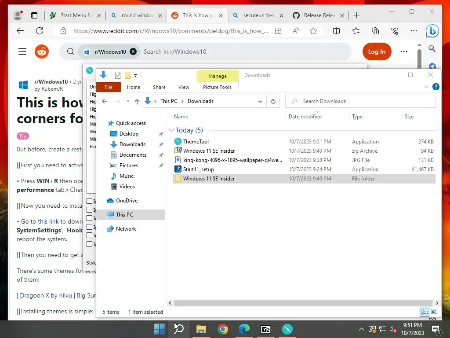
Task: Focus Search Downloads field
Action: (360, 101)
